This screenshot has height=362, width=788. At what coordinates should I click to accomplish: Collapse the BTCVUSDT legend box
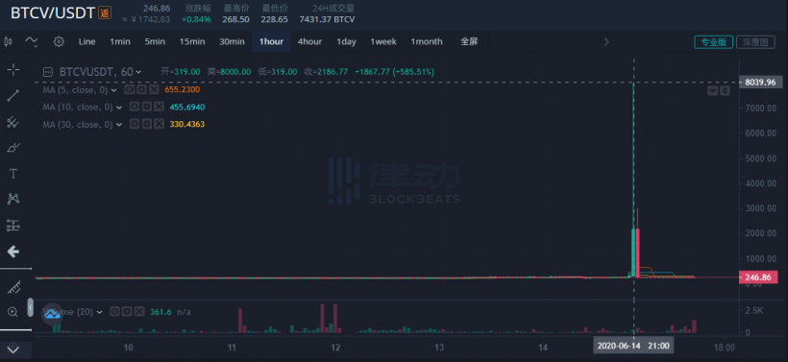click(48, 72)
